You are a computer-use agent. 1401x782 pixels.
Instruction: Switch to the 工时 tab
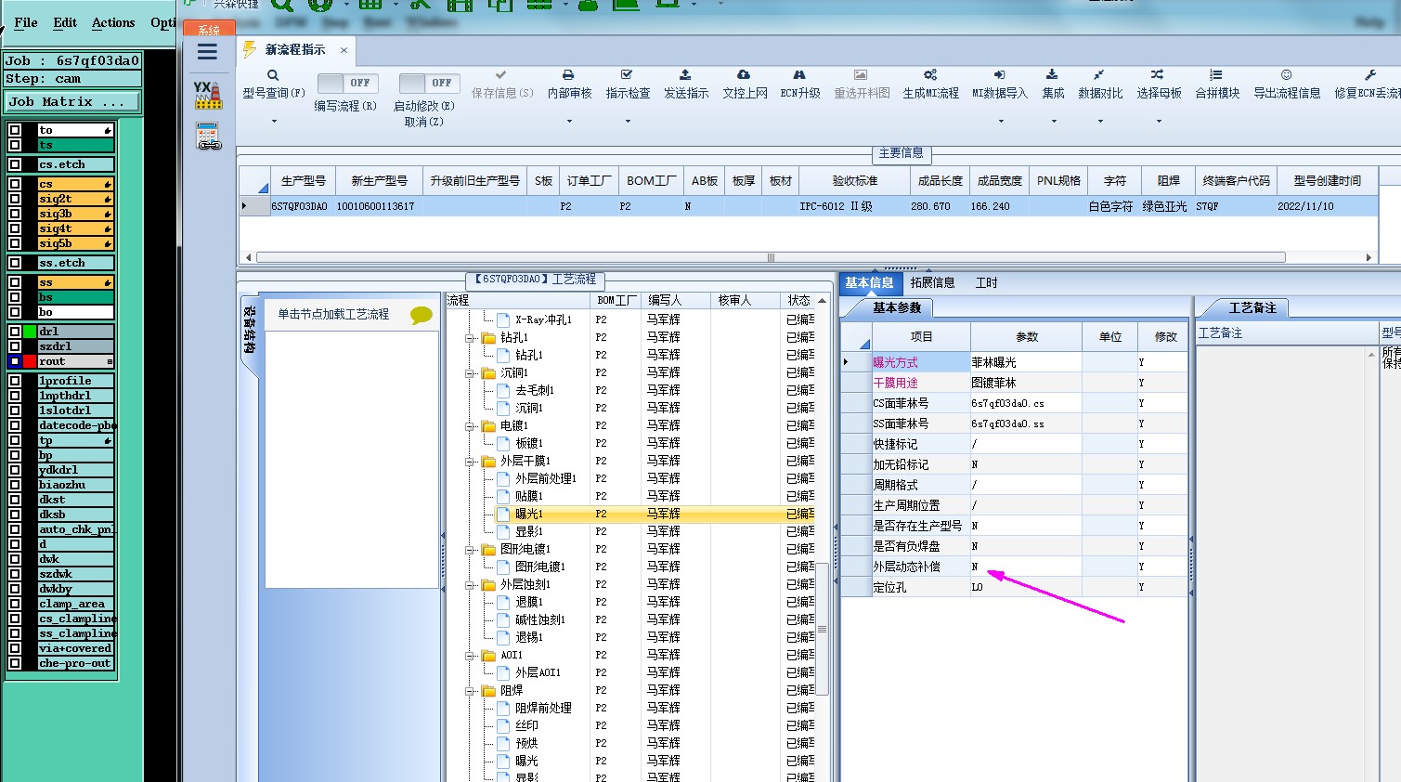986,282
